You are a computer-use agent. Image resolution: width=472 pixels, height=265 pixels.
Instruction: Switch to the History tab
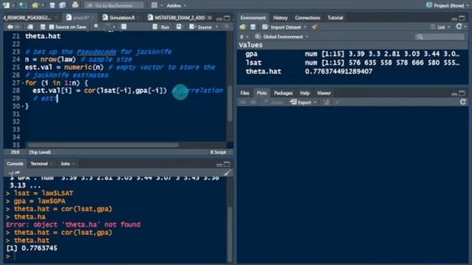[280, 18]
